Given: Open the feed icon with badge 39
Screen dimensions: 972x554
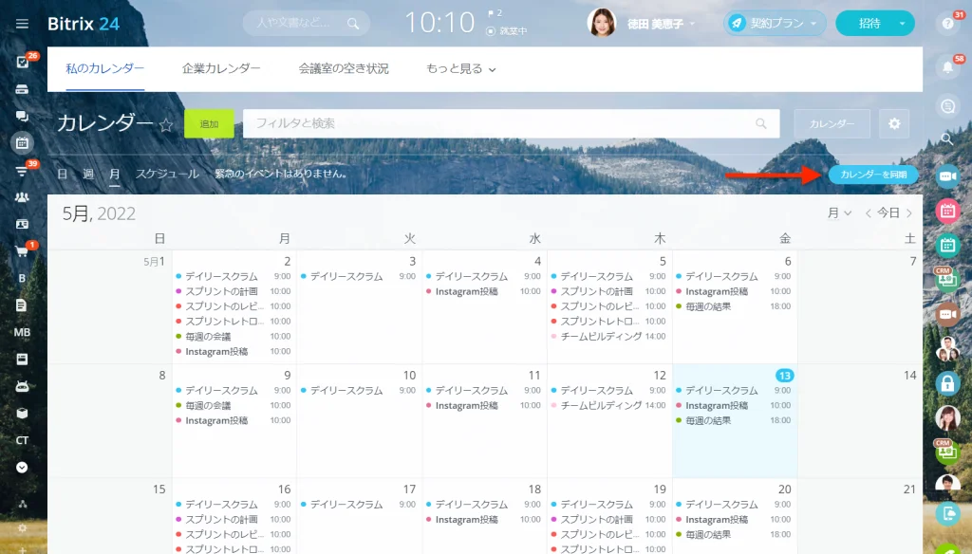Looking at the screenshot, I should tap(22, 171).
